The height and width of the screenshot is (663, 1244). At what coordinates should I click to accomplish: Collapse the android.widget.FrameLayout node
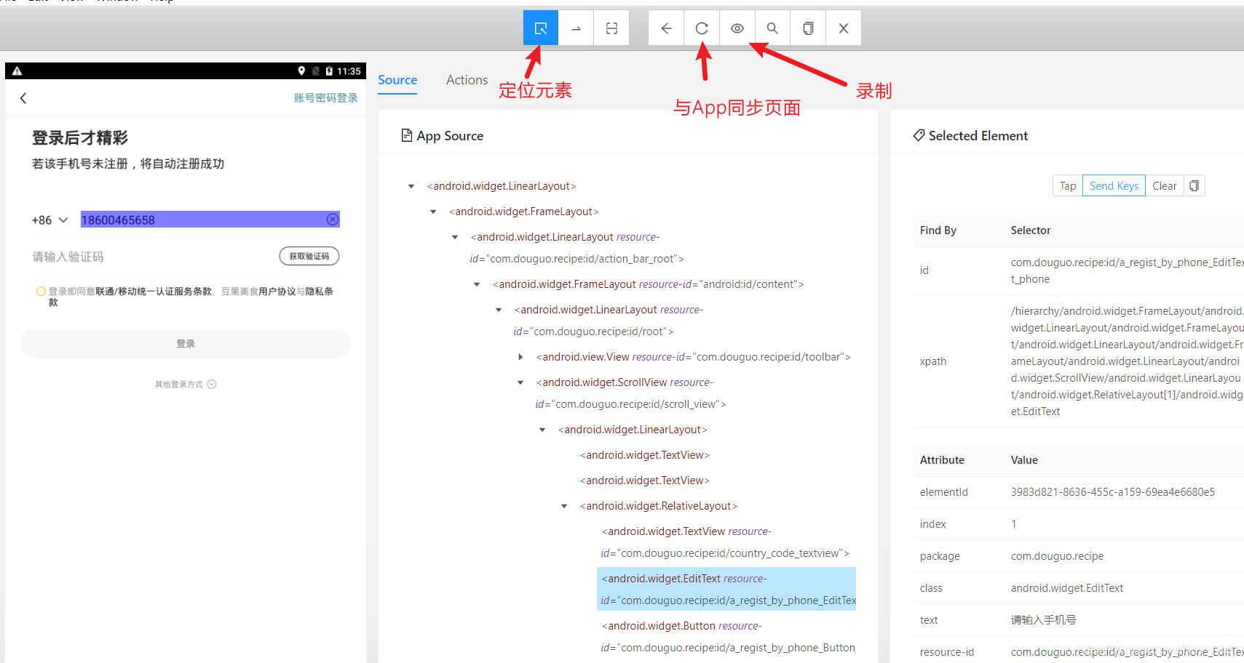(433, 212)
